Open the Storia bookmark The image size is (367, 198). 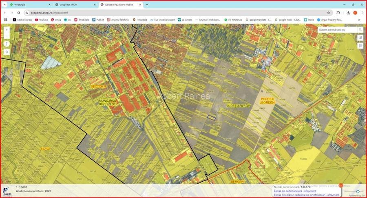(309, 20)
